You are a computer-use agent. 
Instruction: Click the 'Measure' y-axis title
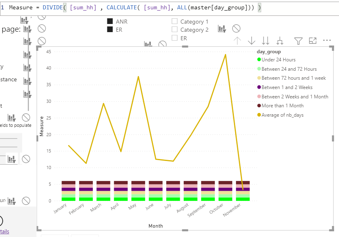coord(42,126)
